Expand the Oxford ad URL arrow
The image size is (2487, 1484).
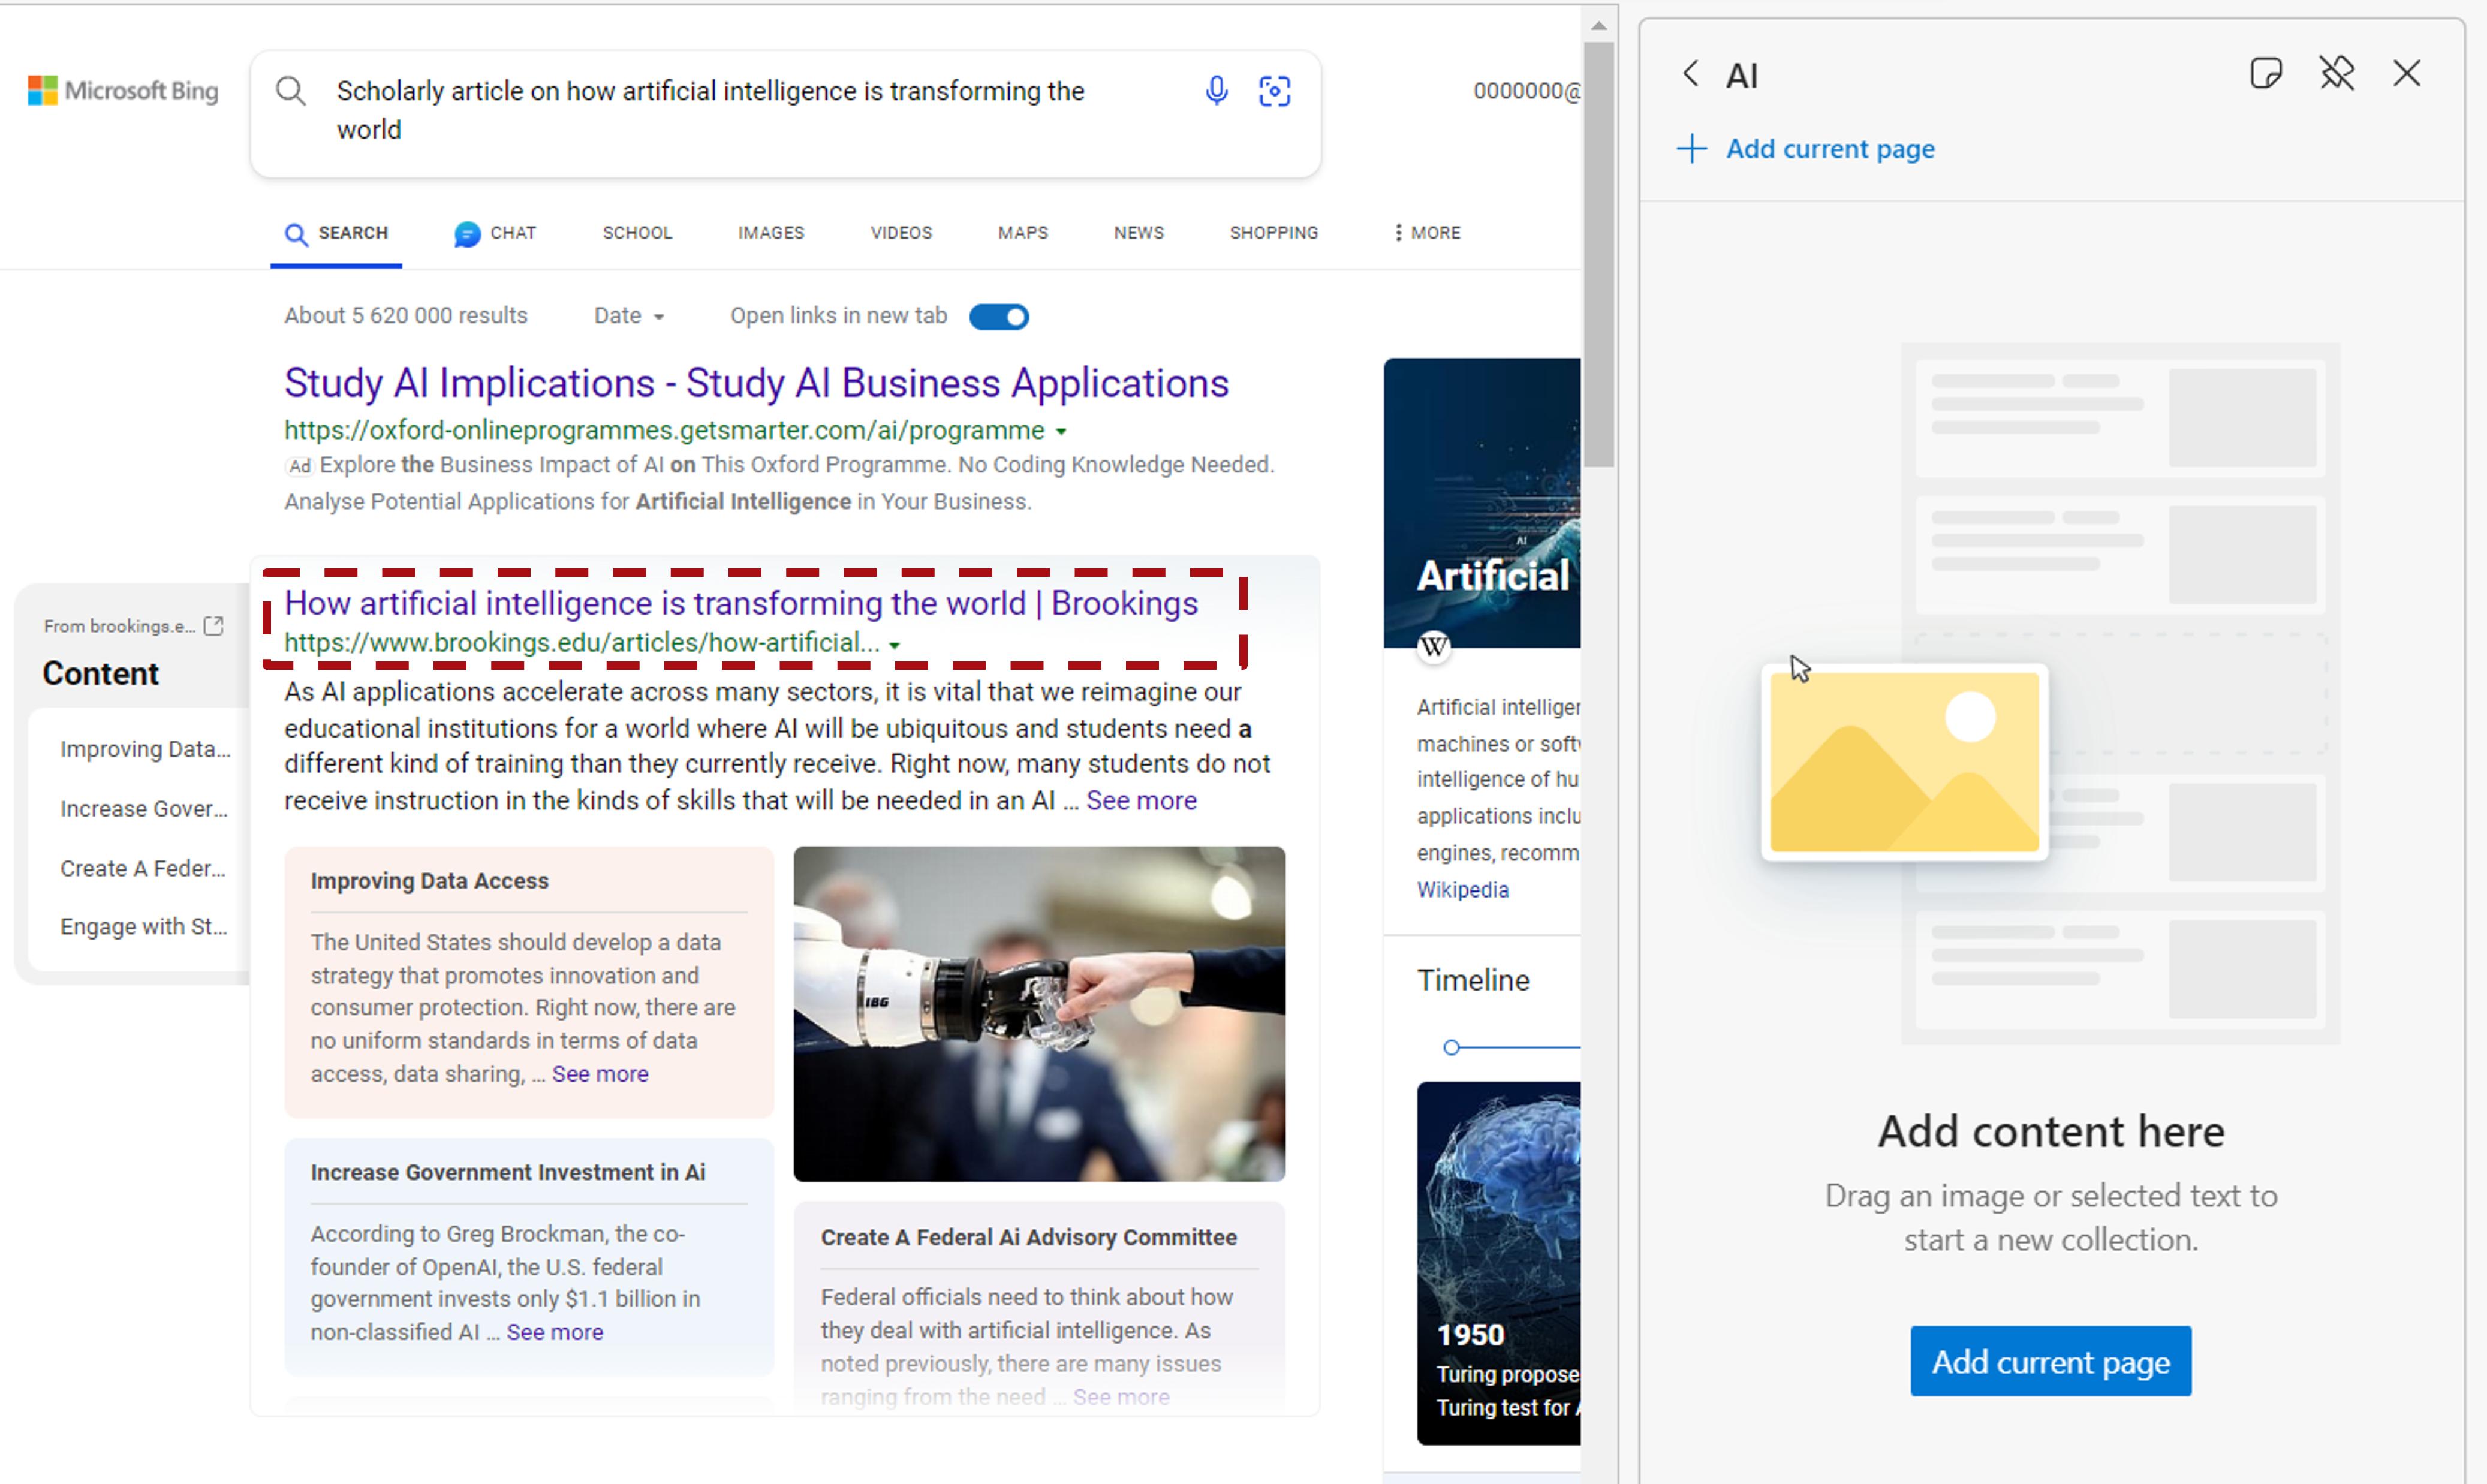1061,432
